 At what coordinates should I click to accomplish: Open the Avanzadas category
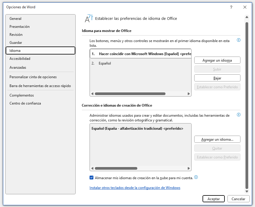coord(41,68)
